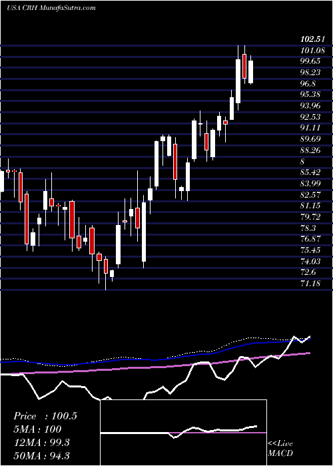The image size is (333, 466).
Task: Select the 102.51 price axis label
Action: tap(311, 39)
